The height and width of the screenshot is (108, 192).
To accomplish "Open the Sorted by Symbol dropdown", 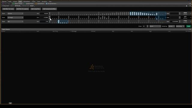I will click(x=171, y=26).
